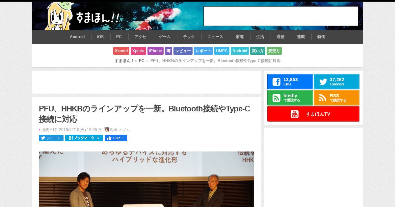Click the B! ブックマーク button
The image size is (395, 207).
pyautogui.click(x=84, y=138)
